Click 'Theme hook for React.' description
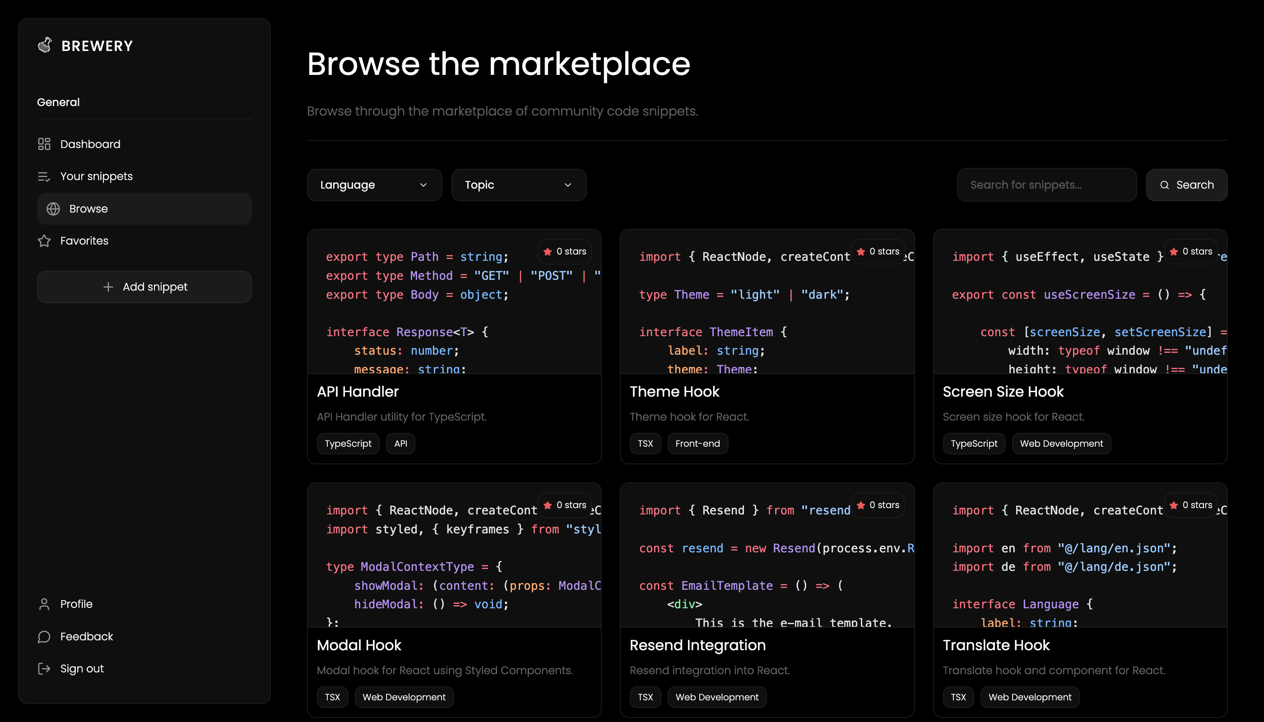 (x=689, y=417)
